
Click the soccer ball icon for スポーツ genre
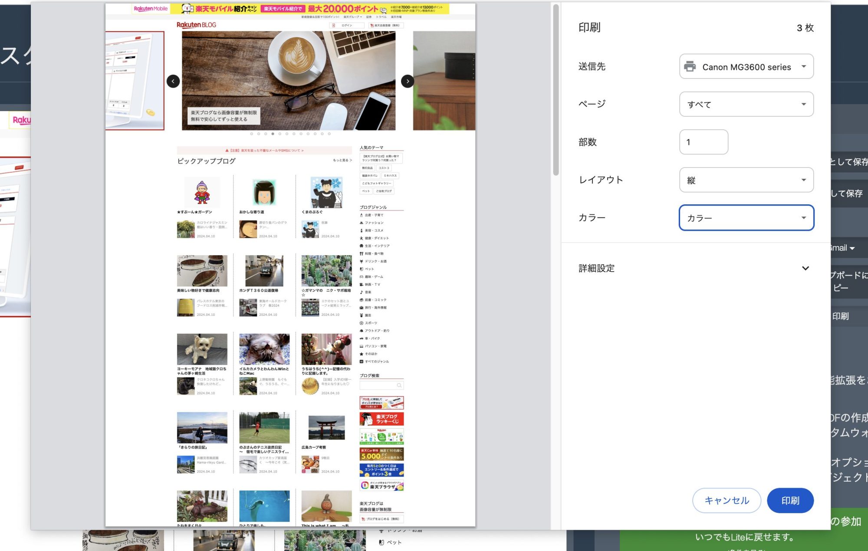(361, 323)
